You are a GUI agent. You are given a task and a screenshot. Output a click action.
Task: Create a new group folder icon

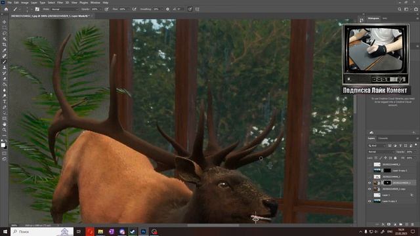tap(401, 224)
